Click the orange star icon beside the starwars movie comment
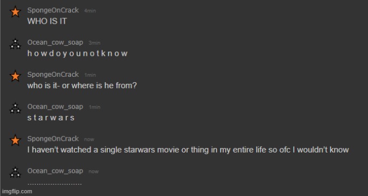Image resolution: width=368 pixels, height=196 pixels. coord(15,140)
